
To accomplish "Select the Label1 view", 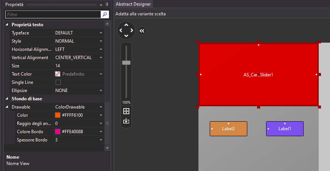I will 285,129.
